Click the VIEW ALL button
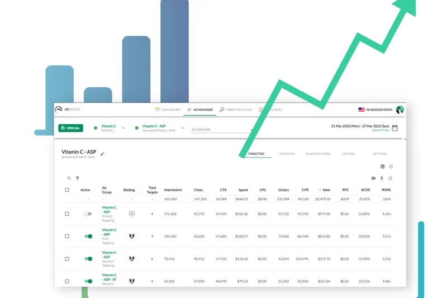The image size is (447, 298). click(x=71, y=128)
